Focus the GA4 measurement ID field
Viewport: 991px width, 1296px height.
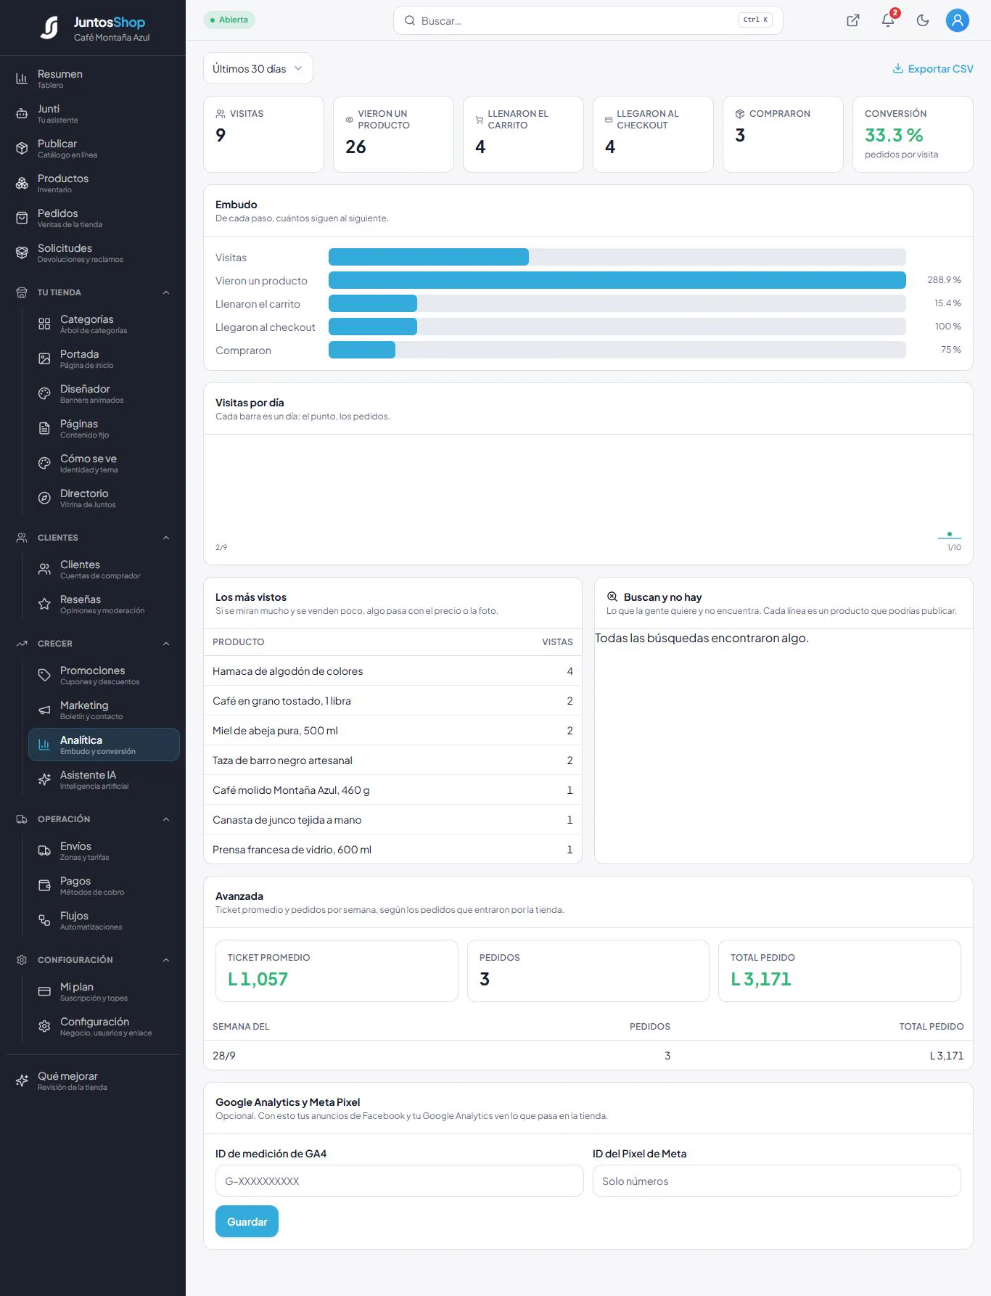click(x=399, y=1181)
